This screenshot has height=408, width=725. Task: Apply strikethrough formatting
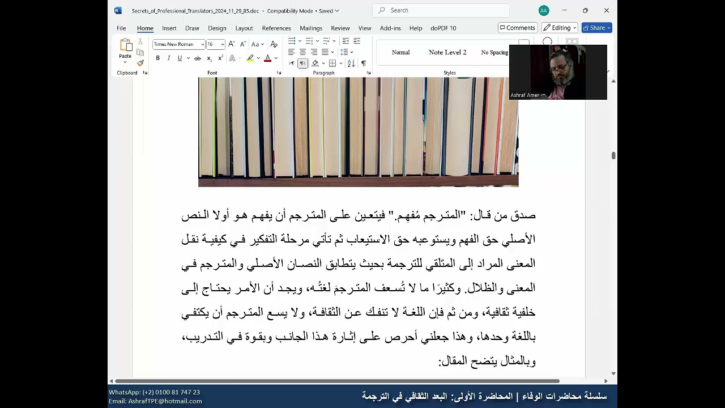(x=197, y=58)
